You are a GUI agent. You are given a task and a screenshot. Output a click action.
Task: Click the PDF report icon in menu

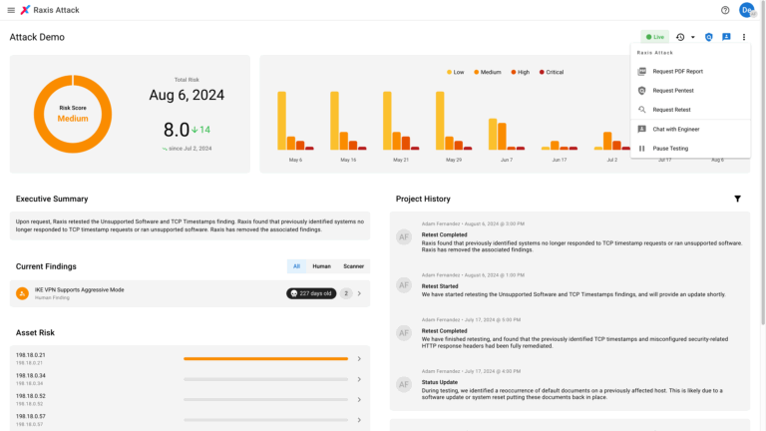(642, 72)
